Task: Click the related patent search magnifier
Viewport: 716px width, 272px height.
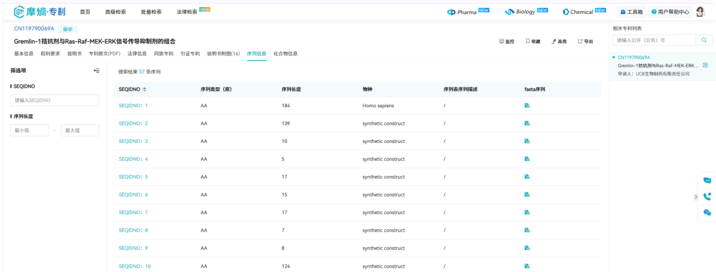Action: [x=704, y=40]
